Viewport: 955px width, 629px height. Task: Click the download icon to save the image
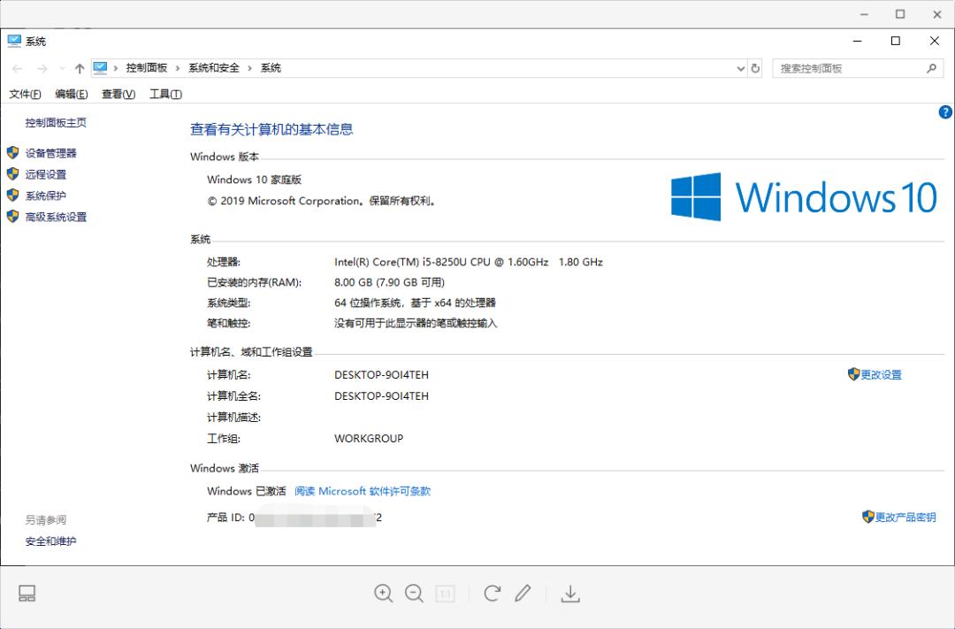[570, 594]
